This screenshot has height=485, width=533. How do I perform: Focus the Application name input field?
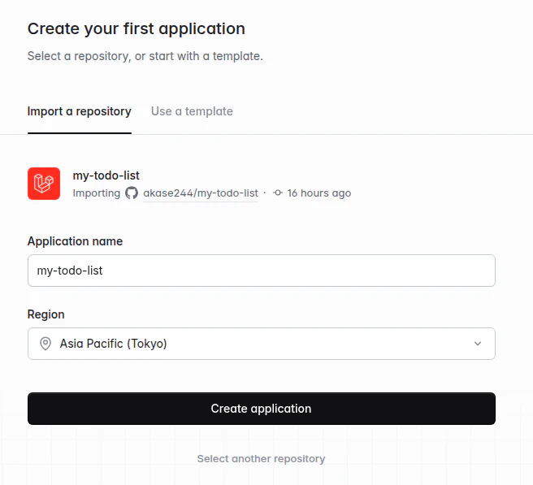click(262, 271)
